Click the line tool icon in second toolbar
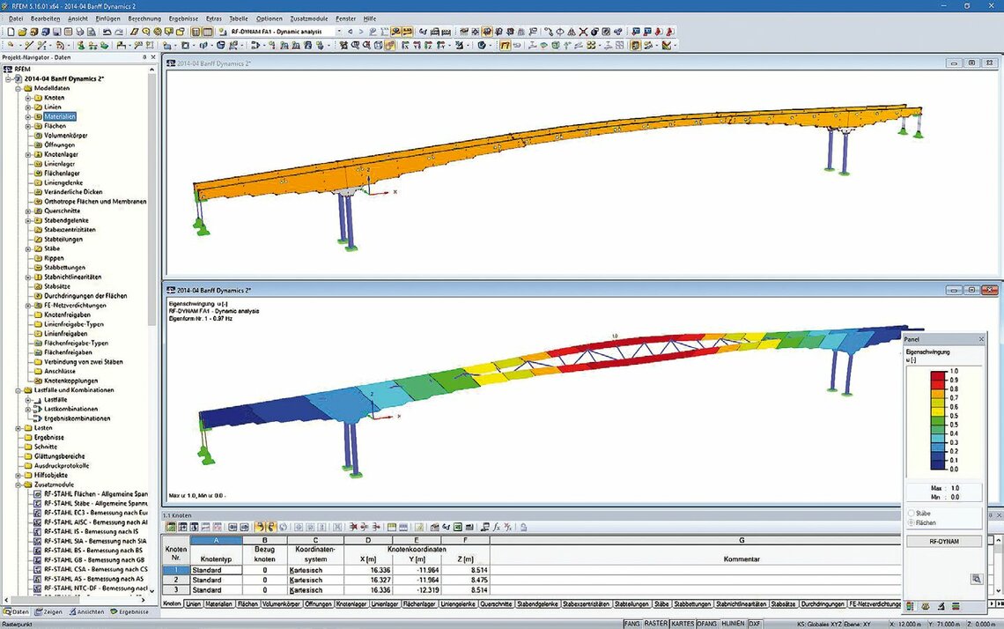Viewport: 1004px width, 629px height. (29, 46)
